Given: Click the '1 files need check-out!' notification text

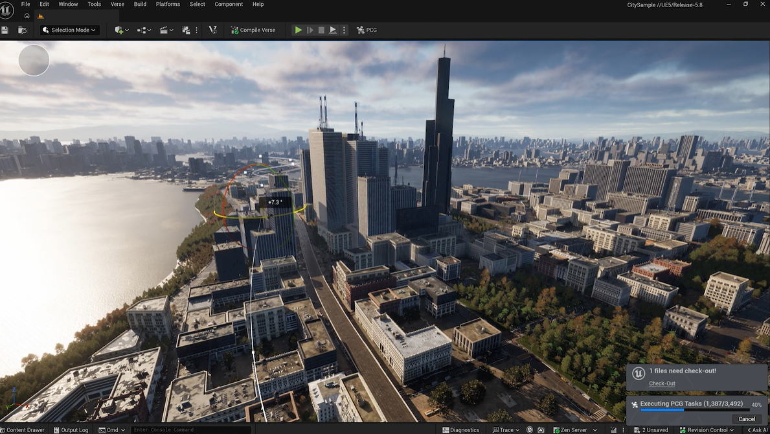Looking at the screenshot, I should pos(682,371).
